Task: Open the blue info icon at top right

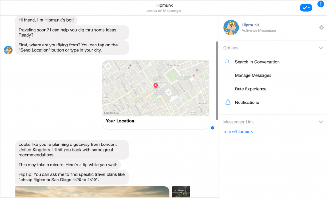Action: (x=321, y=4)
